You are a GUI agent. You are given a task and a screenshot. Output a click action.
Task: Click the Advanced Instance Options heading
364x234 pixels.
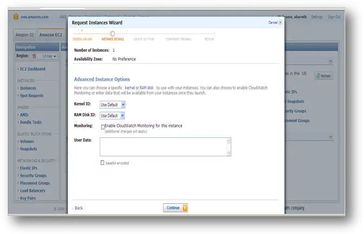click(x=102, y=79)
